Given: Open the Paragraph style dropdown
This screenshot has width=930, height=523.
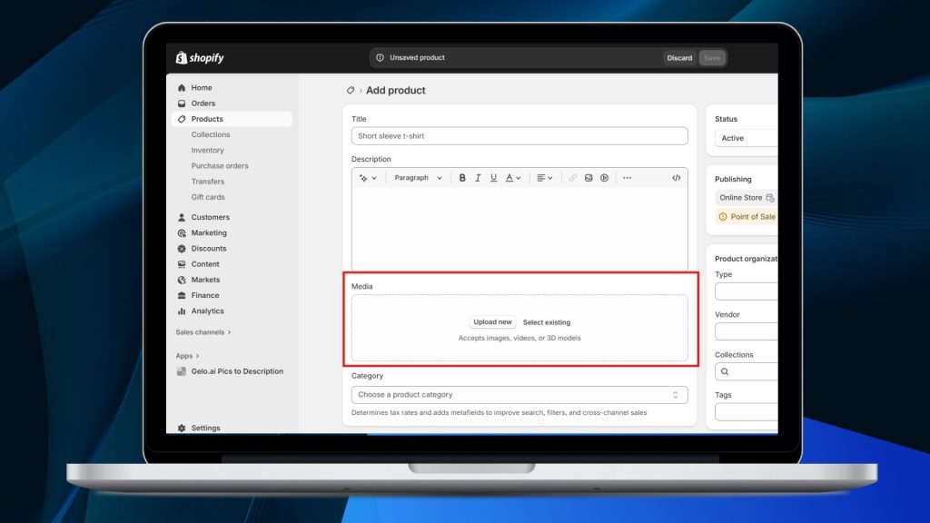Looking at the screenshot, I should point(418,178).
